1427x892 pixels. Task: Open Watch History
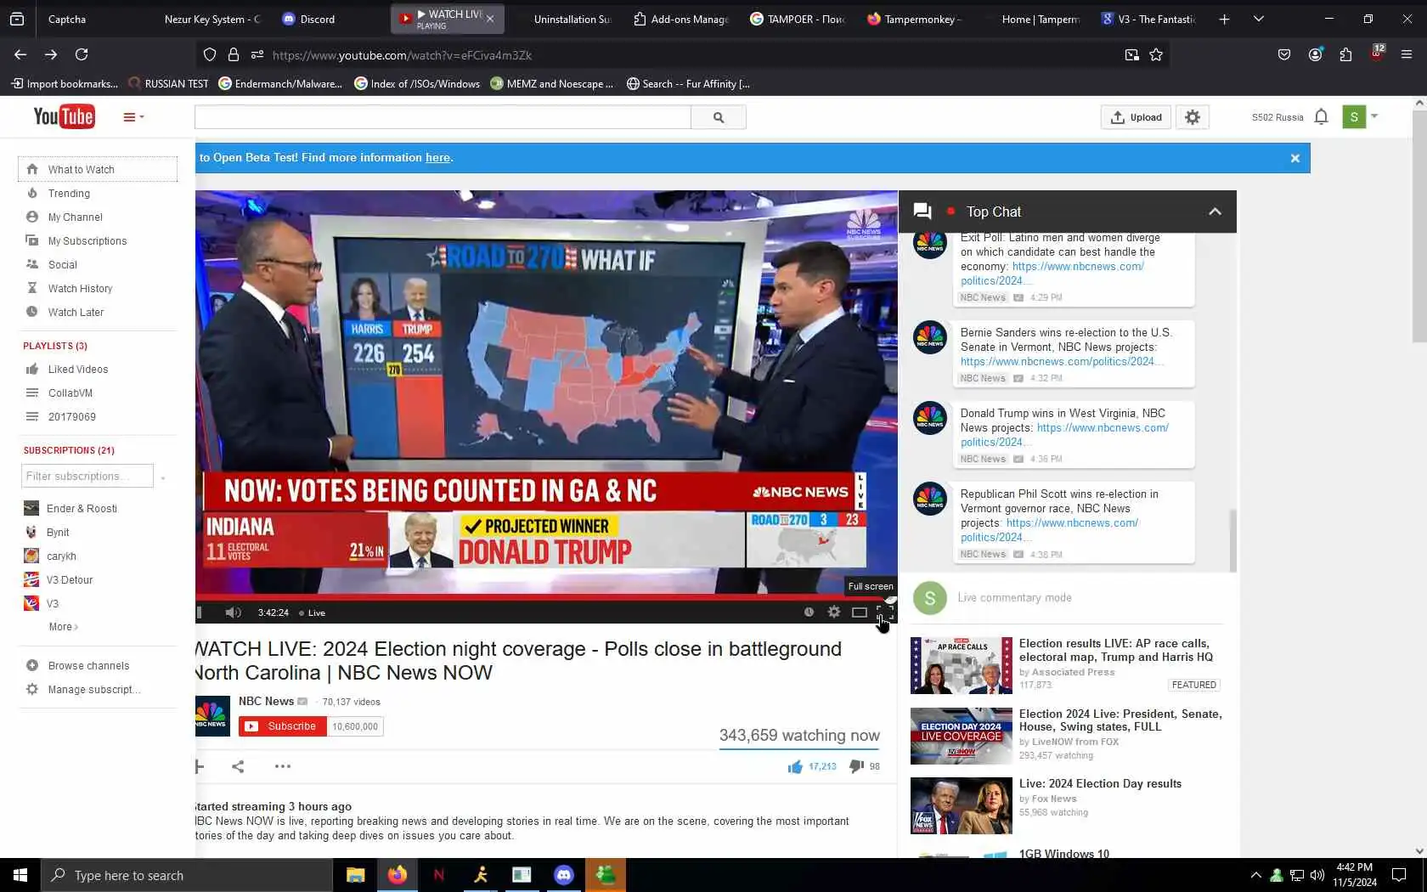80,289
